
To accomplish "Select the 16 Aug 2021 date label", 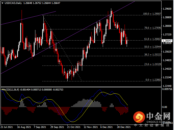I will pyautogui.click(x=24, y=127).
